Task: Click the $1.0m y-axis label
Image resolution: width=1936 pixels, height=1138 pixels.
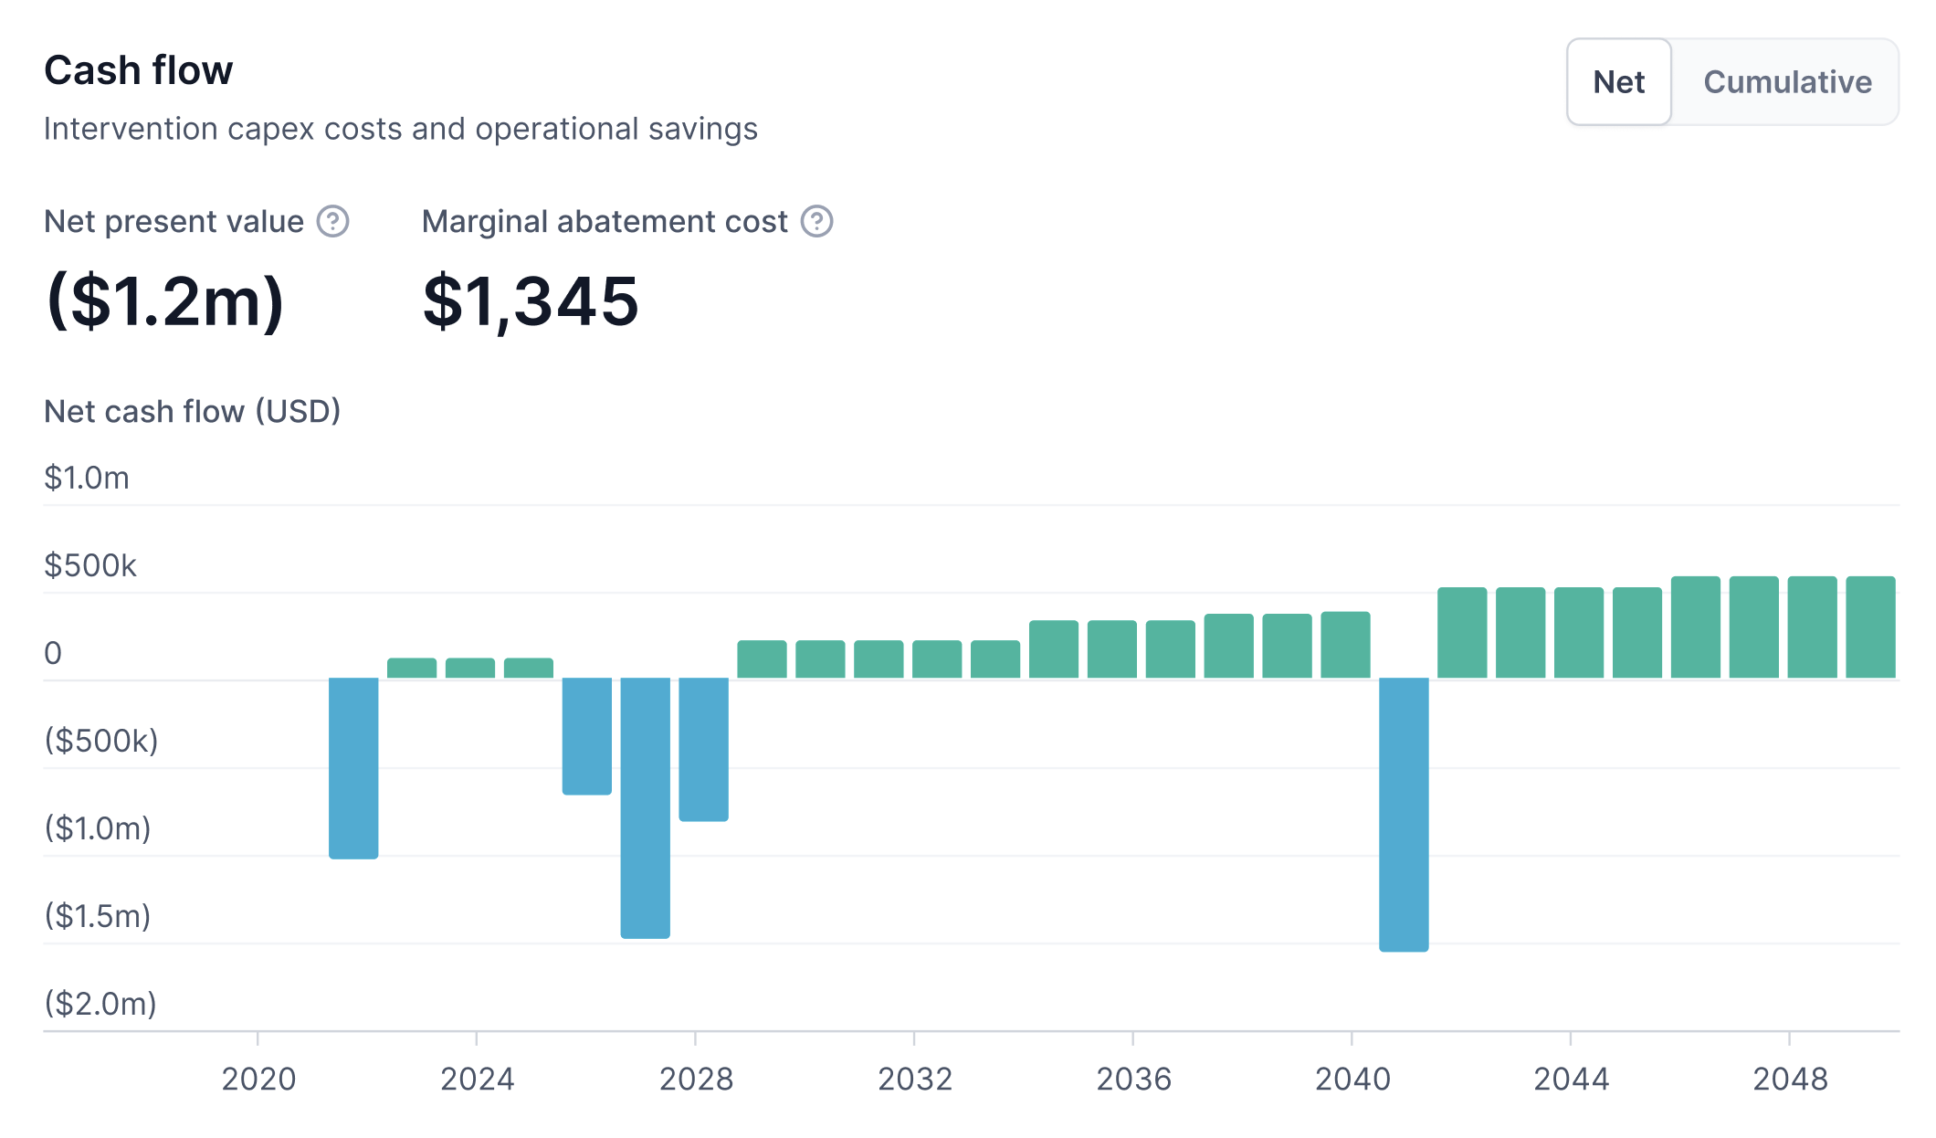Action: [87, 478]
